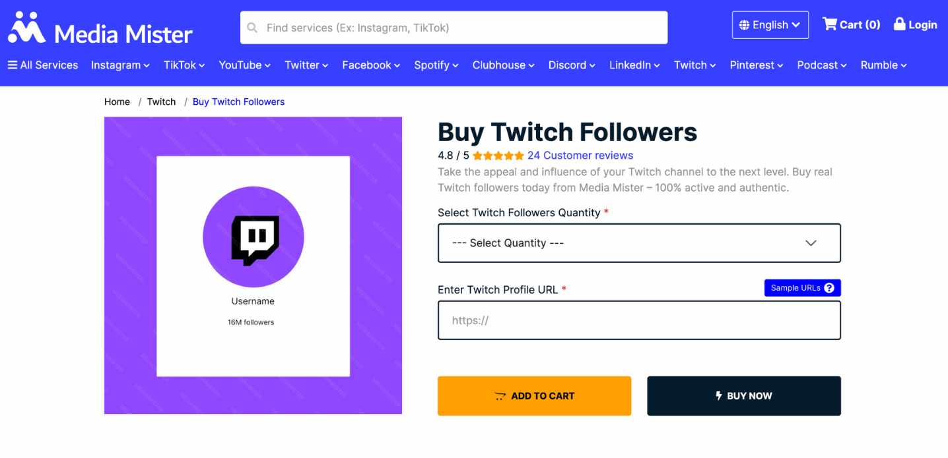Click the Add to Cart button
Screen dimensions: 948x458
click(x=534, y=396)
